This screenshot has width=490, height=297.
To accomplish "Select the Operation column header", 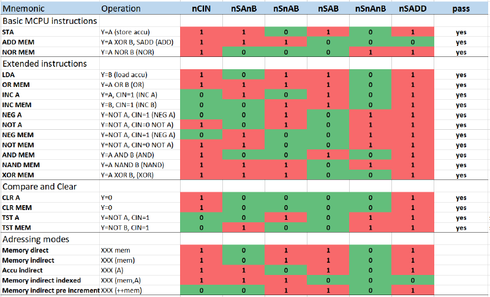I will click(x=121, y=9).
